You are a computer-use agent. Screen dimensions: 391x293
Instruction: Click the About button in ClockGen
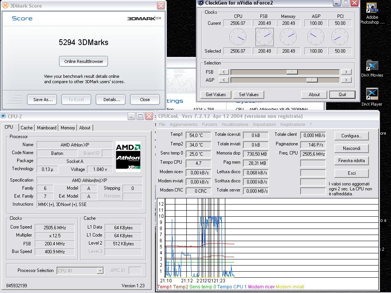[314, 95]
